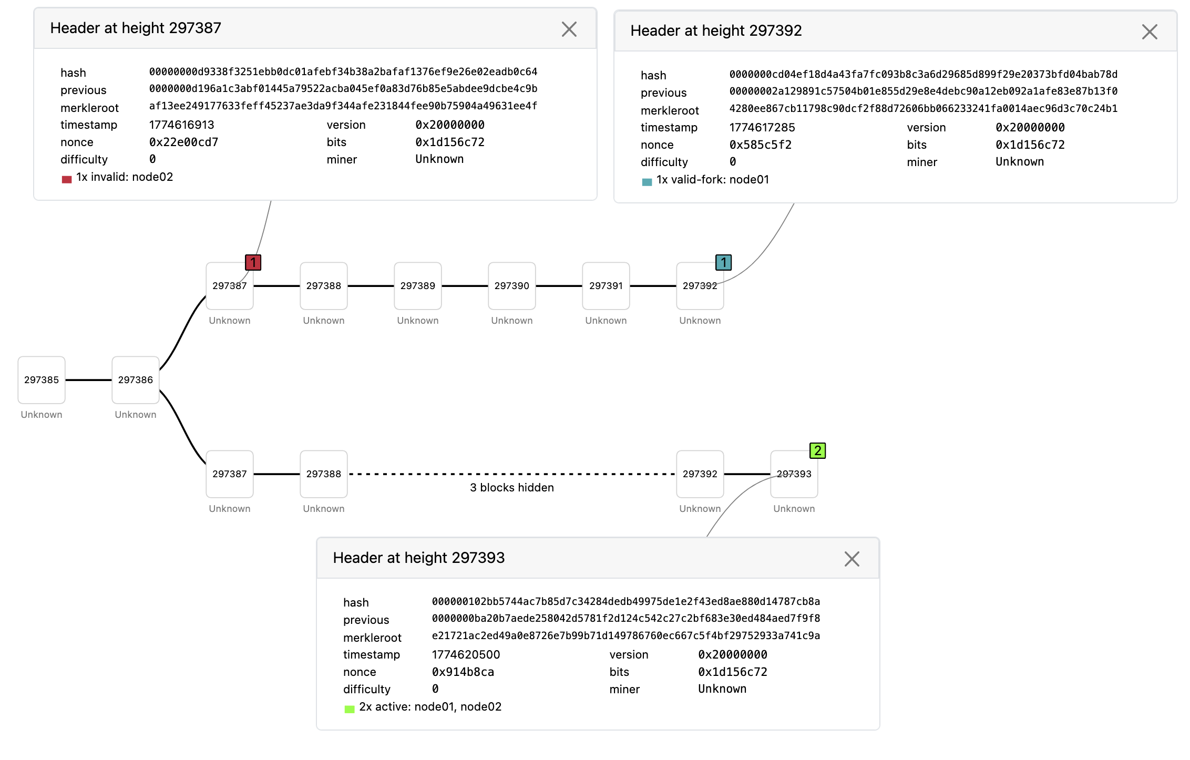Image resolution: width=1190 pixels, height=760 pixels.
Task: Click the teal valid-fork status badge
Action: pos(723,262)
